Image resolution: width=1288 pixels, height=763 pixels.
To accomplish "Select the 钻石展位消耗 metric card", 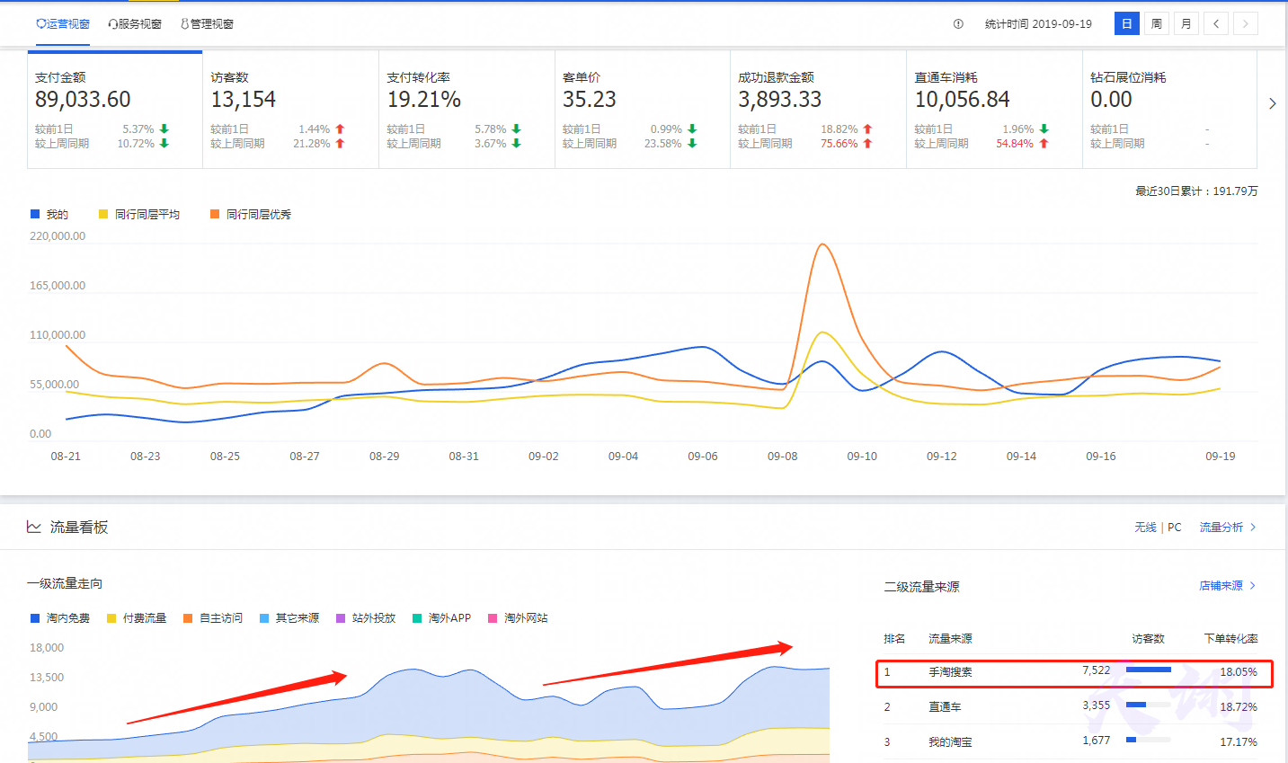I will pos(1169,110).
